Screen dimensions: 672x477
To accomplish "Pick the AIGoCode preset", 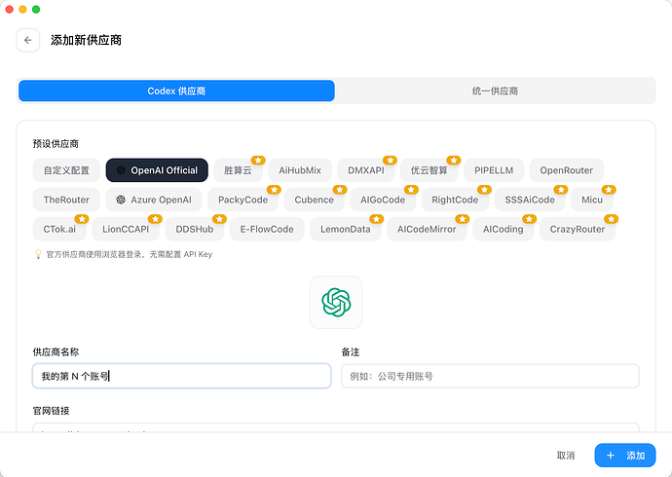I will pyautogui.click(x=383, y=200).
